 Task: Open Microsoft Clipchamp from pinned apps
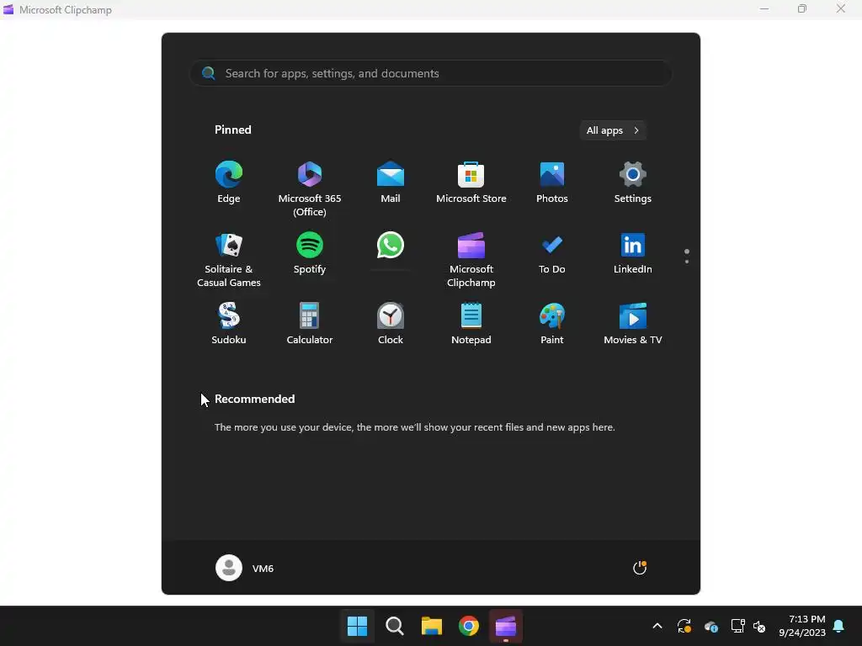[x=471, y=261]
